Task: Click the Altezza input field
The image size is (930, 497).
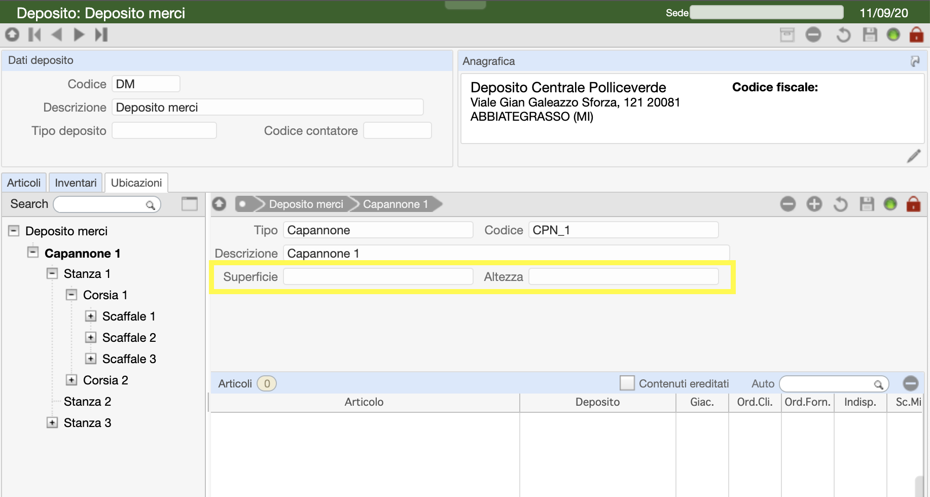Action: [x=623, y=276]
